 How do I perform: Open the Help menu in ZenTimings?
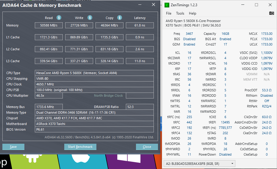pos(193,13)
